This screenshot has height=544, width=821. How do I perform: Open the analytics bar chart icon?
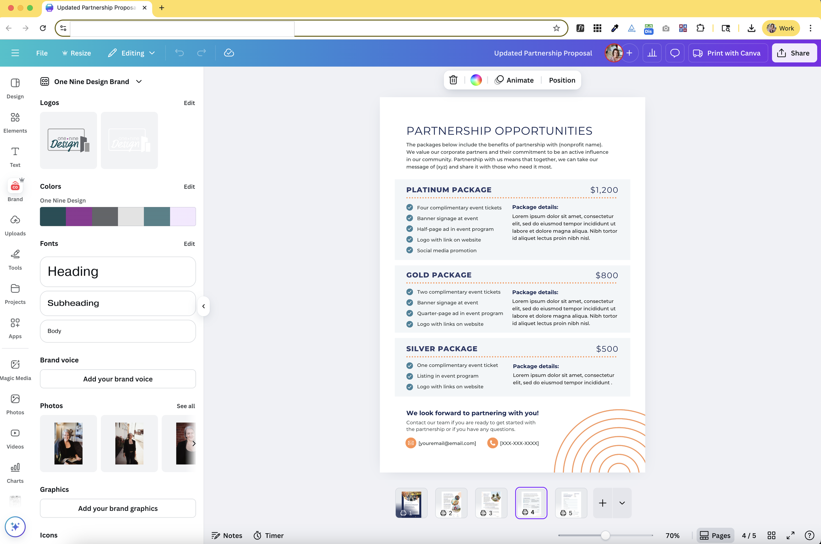tap(652, 53)
